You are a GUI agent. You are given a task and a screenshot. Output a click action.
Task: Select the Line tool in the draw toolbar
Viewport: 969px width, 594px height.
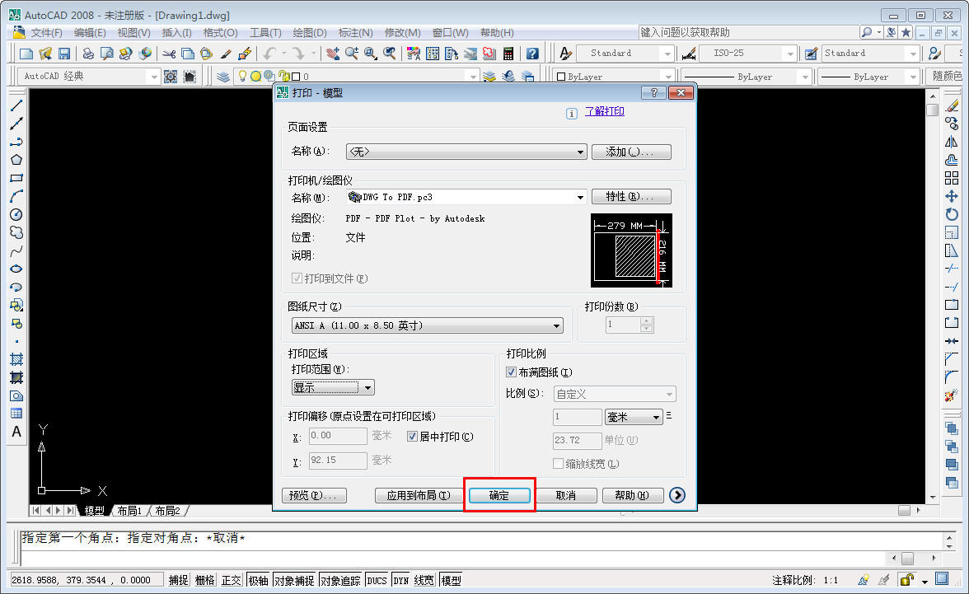coord(16,105)
